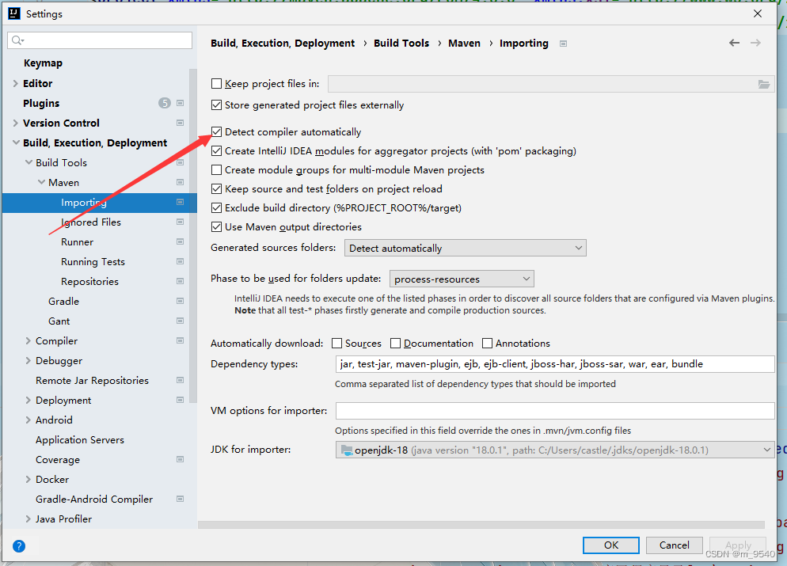The height and width of the screenshot is (566, 787).
Task: Click the IntelliJ IDEA logo in title bar
Action: (x=14, y=13)
